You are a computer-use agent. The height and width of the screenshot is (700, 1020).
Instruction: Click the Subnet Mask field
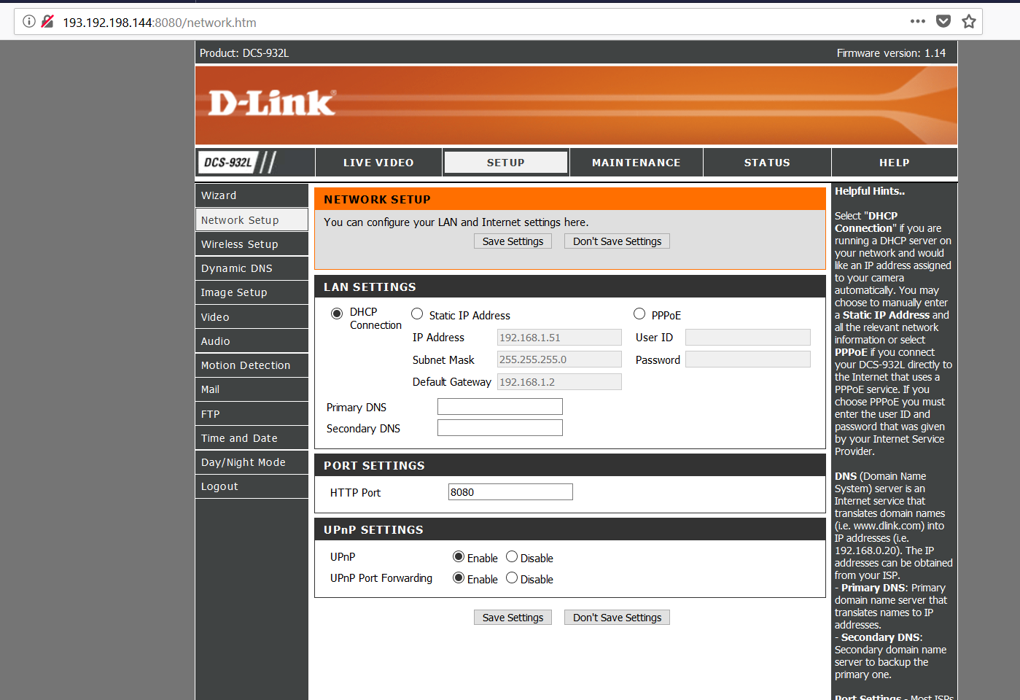pyautogui.click(x=559, y=359)
